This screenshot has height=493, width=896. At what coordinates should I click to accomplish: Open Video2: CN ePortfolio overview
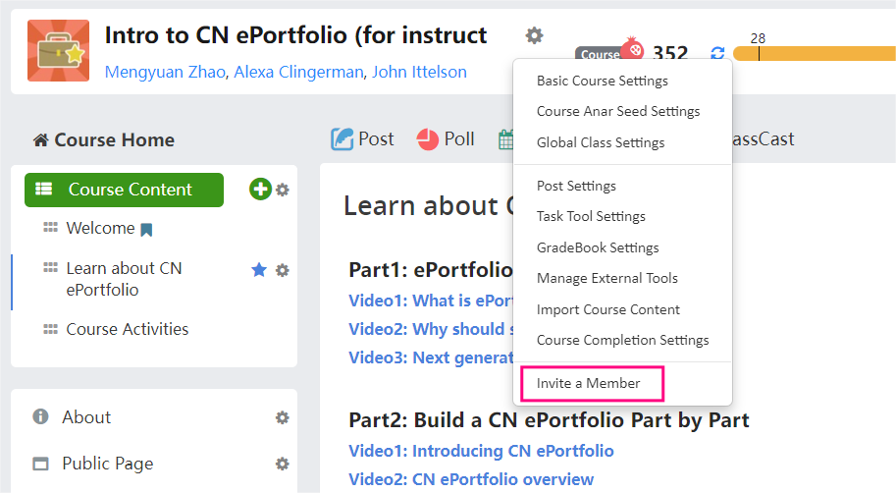tap(471, 479)
